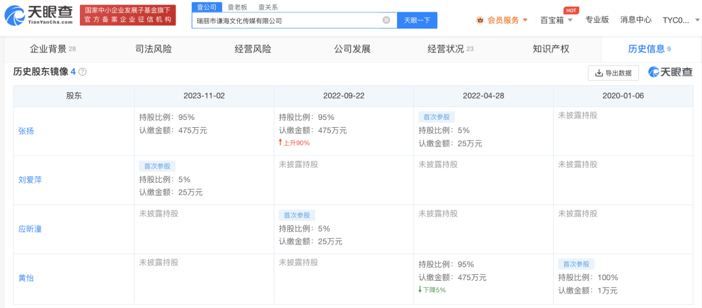
Task: Open shareholder 黄怡 link
Action: [x=26, y=278]
